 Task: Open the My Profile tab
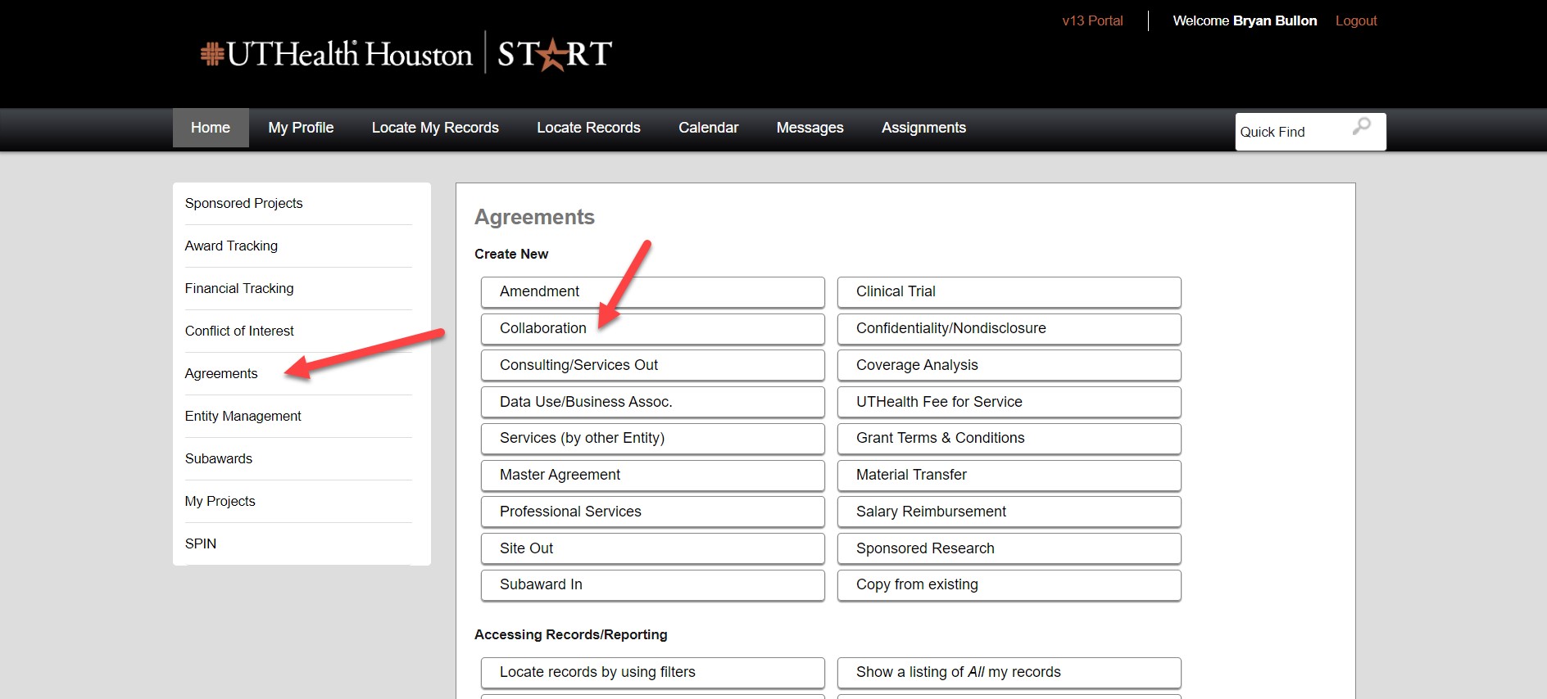tap(301, 128)
